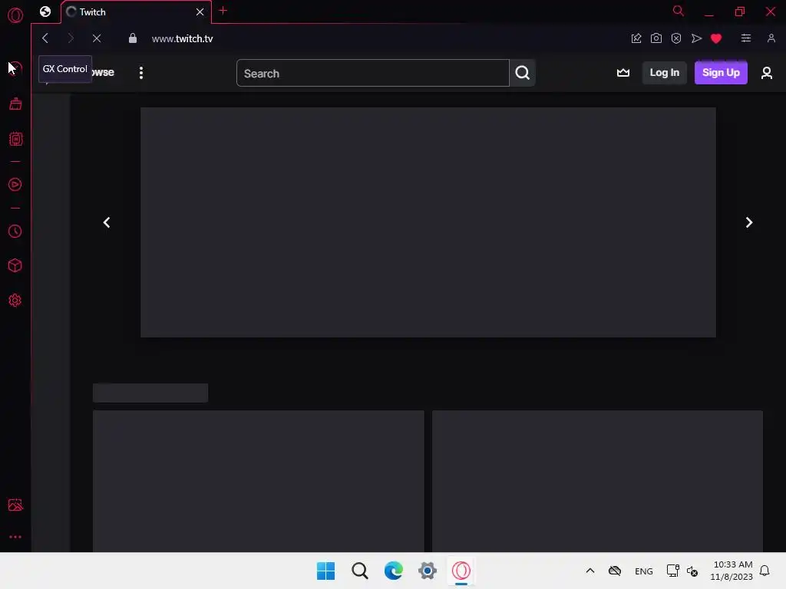Click the Sign Up button
The height and width of the screenshot is (589, 786).
tap(721, 73)
